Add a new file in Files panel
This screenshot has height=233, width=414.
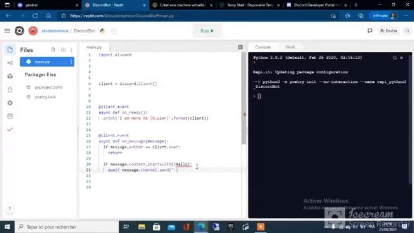tap(53, 50)
